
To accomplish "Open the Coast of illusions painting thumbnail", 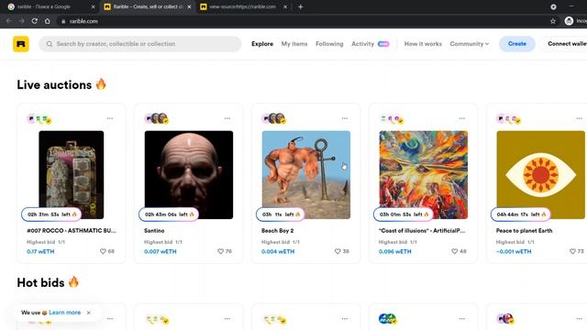I will click(424, 175).
